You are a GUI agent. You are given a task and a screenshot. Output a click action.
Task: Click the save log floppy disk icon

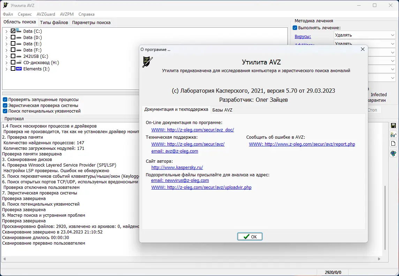click(x=393, y=125)
